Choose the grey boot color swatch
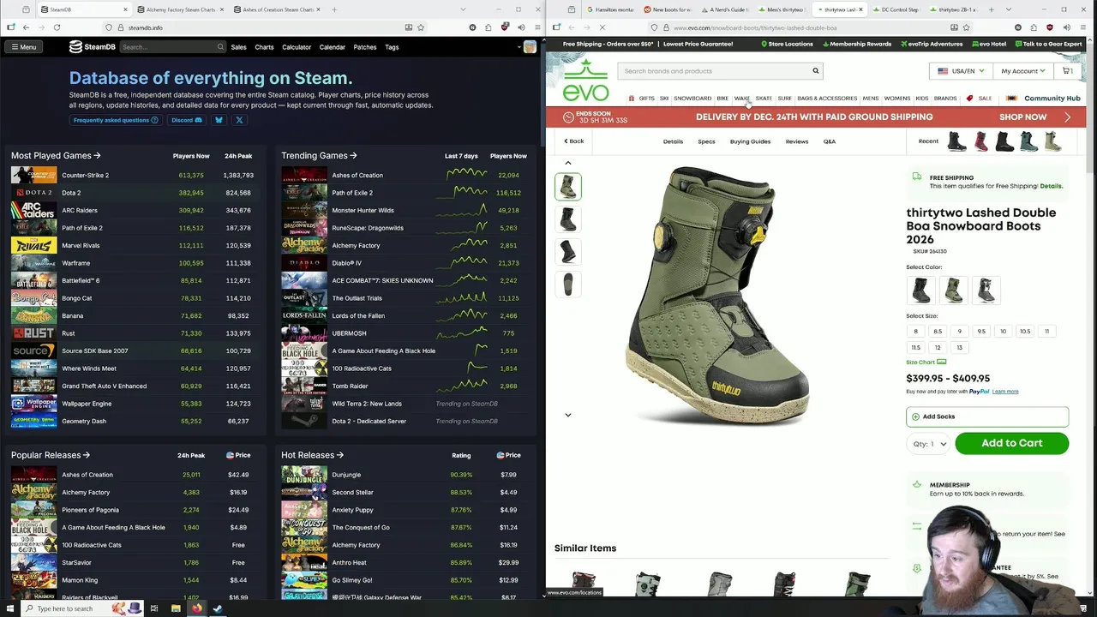 tap(986, 291)
